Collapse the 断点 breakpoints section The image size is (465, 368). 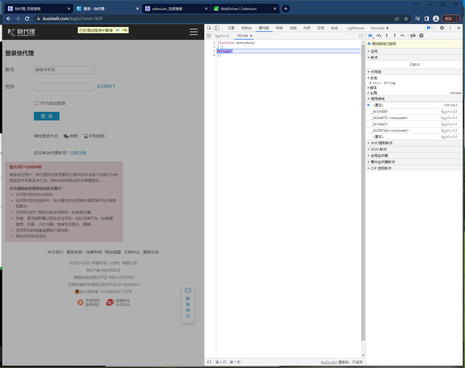tap(414, 57)
